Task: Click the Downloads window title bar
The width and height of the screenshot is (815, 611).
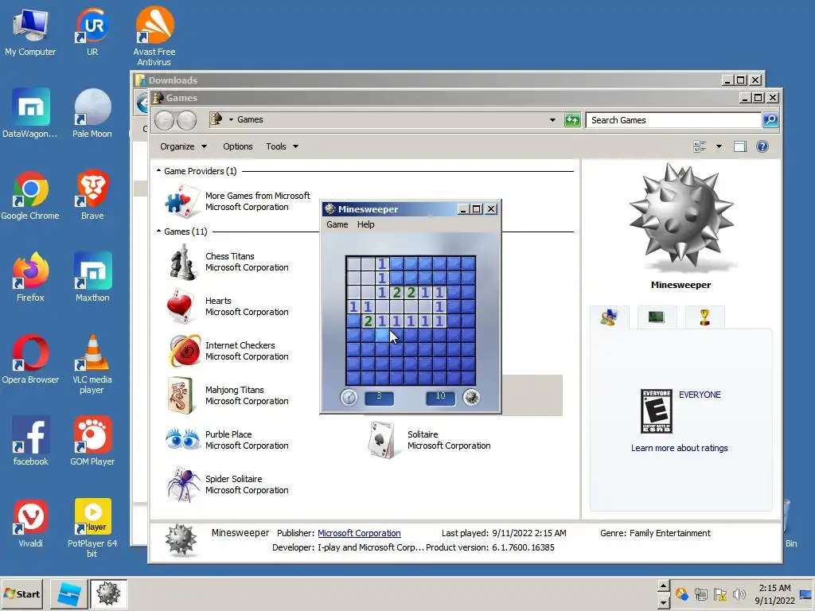Action: tap(427, 80)
